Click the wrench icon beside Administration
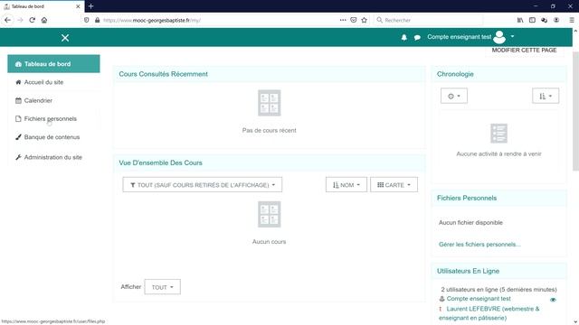Viewport: 579px width, 325px height. (x=18, y=157)
